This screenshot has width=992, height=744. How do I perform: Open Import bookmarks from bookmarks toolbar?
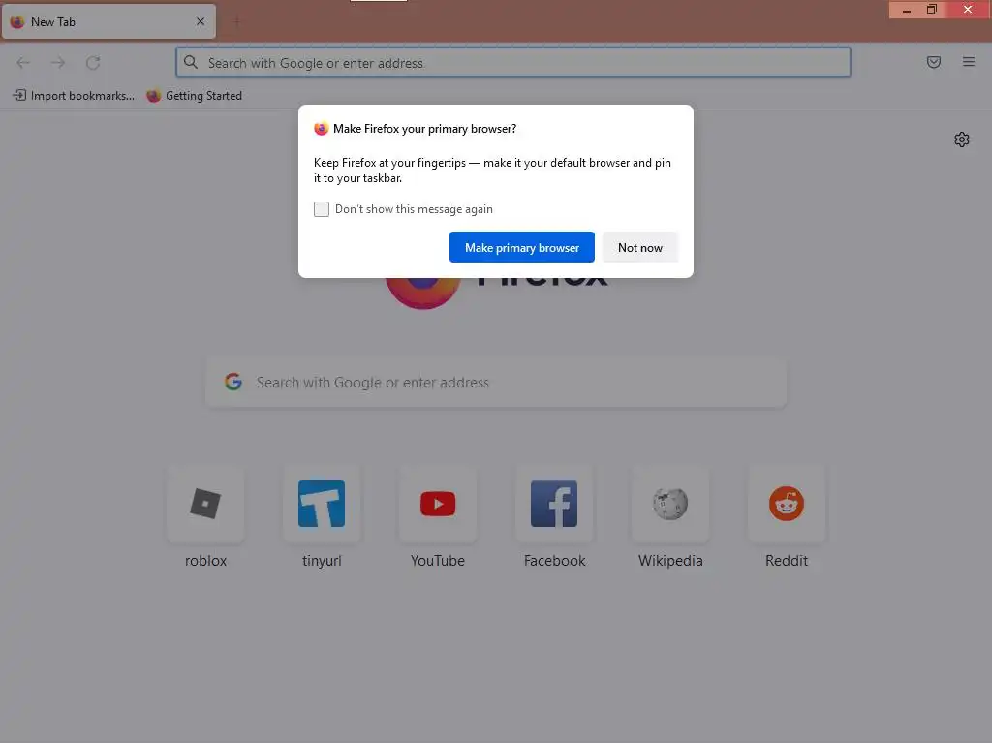point(74,96)
